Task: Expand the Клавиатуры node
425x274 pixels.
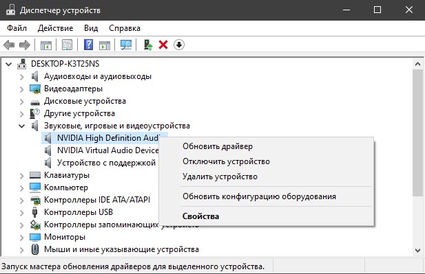Action: click(22, 176)
